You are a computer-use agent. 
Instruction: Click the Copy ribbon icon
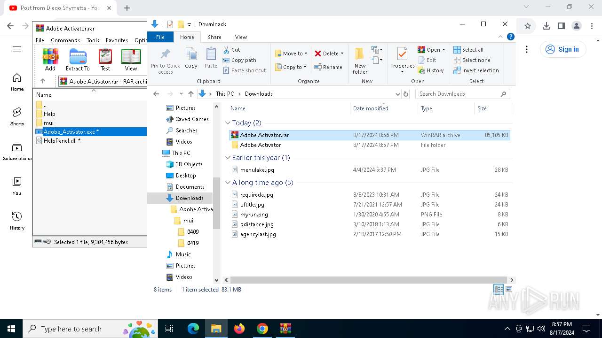coord(191,58)
